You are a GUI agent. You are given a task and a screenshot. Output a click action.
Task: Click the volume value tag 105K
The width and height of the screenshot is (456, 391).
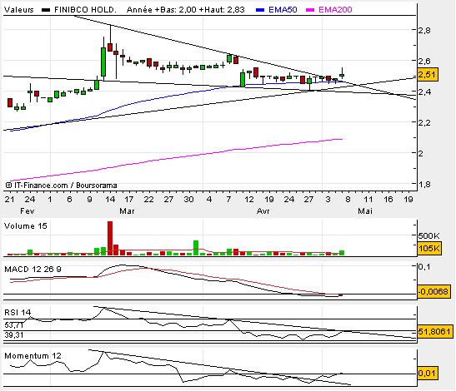429,248
